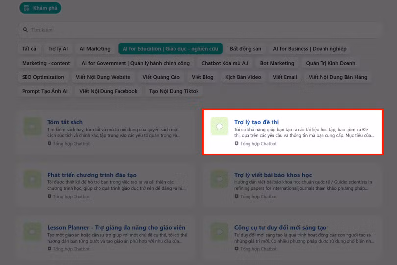Click the search magnifier icon
Screen dimensions: 397x265
[x=25, y=30]
